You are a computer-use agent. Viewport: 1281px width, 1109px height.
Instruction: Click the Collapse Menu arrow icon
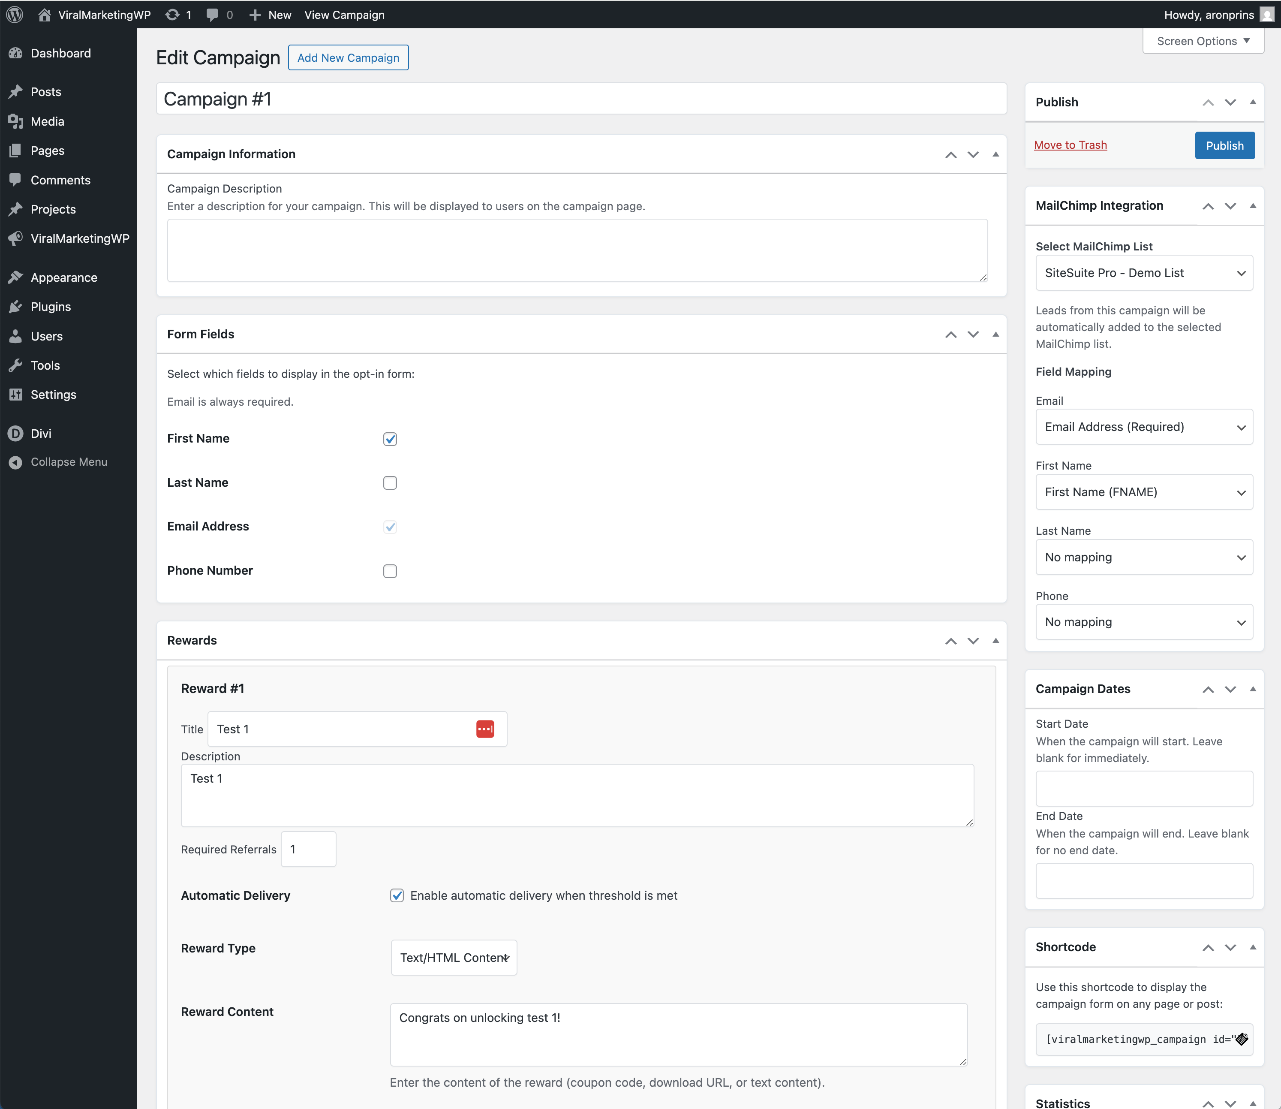click(x=15, y=462)
